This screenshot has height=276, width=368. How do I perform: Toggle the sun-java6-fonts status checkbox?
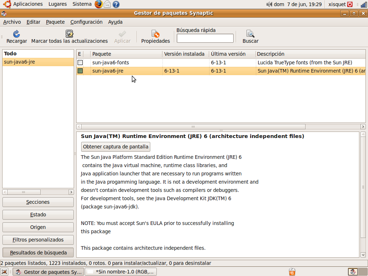(x=80, y=63)
